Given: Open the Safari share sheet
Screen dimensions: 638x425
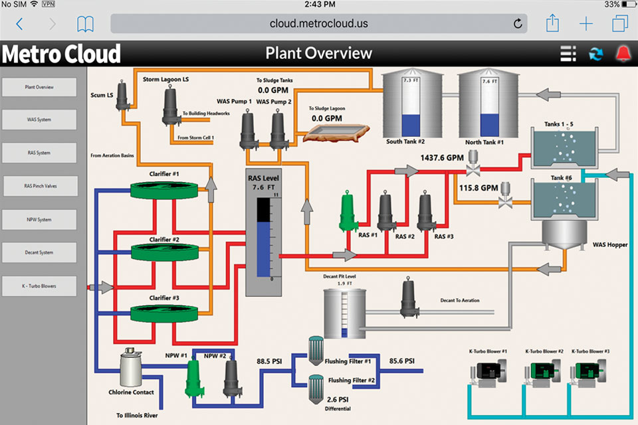Looking at the screenshot, I should point(552,24).
